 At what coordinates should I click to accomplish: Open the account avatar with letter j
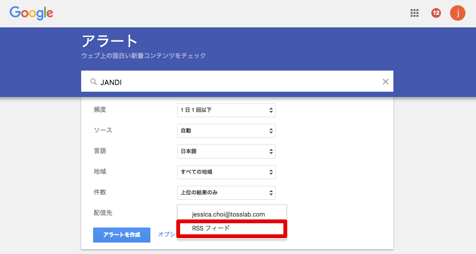tap(457, 13)
